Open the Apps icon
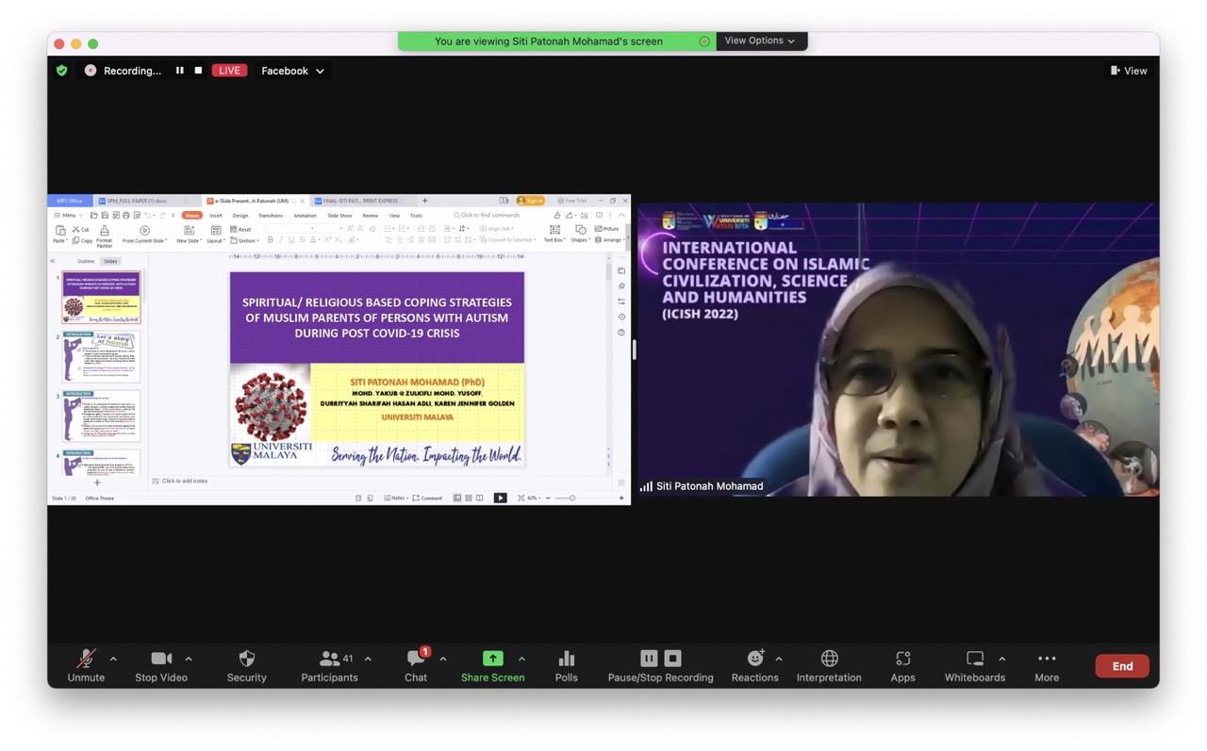The width and height of the screenshot is (1207, 751). point(902,665)
